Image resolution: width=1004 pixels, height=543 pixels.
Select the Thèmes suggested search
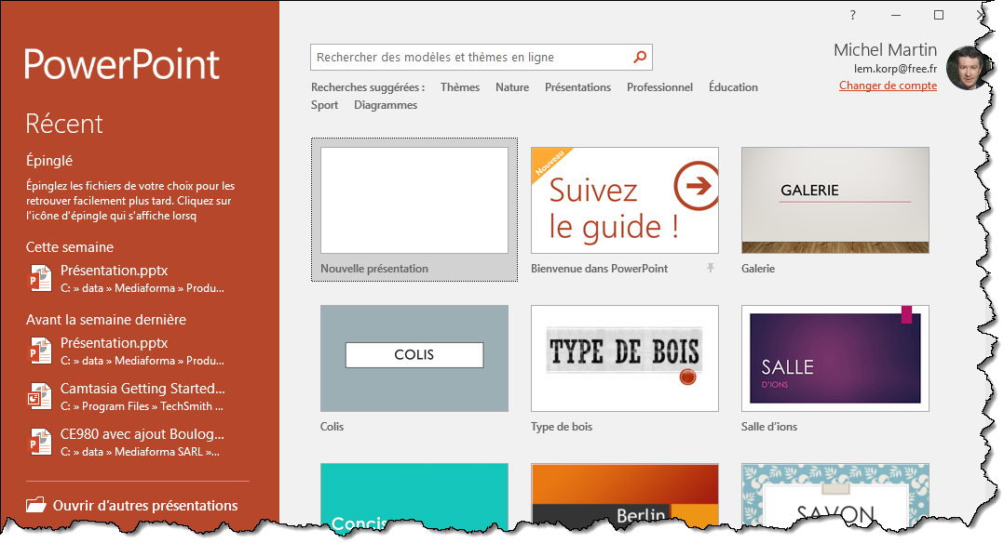460,87
